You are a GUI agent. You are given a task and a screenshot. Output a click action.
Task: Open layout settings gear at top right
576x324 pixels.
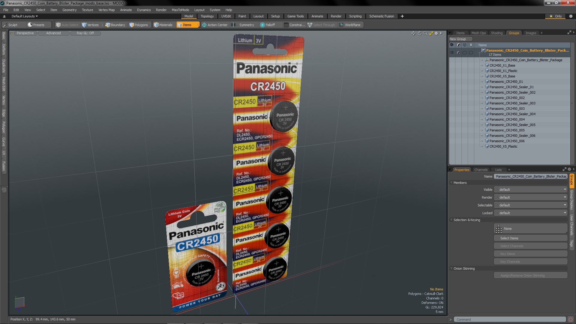(x=571, y=16)
